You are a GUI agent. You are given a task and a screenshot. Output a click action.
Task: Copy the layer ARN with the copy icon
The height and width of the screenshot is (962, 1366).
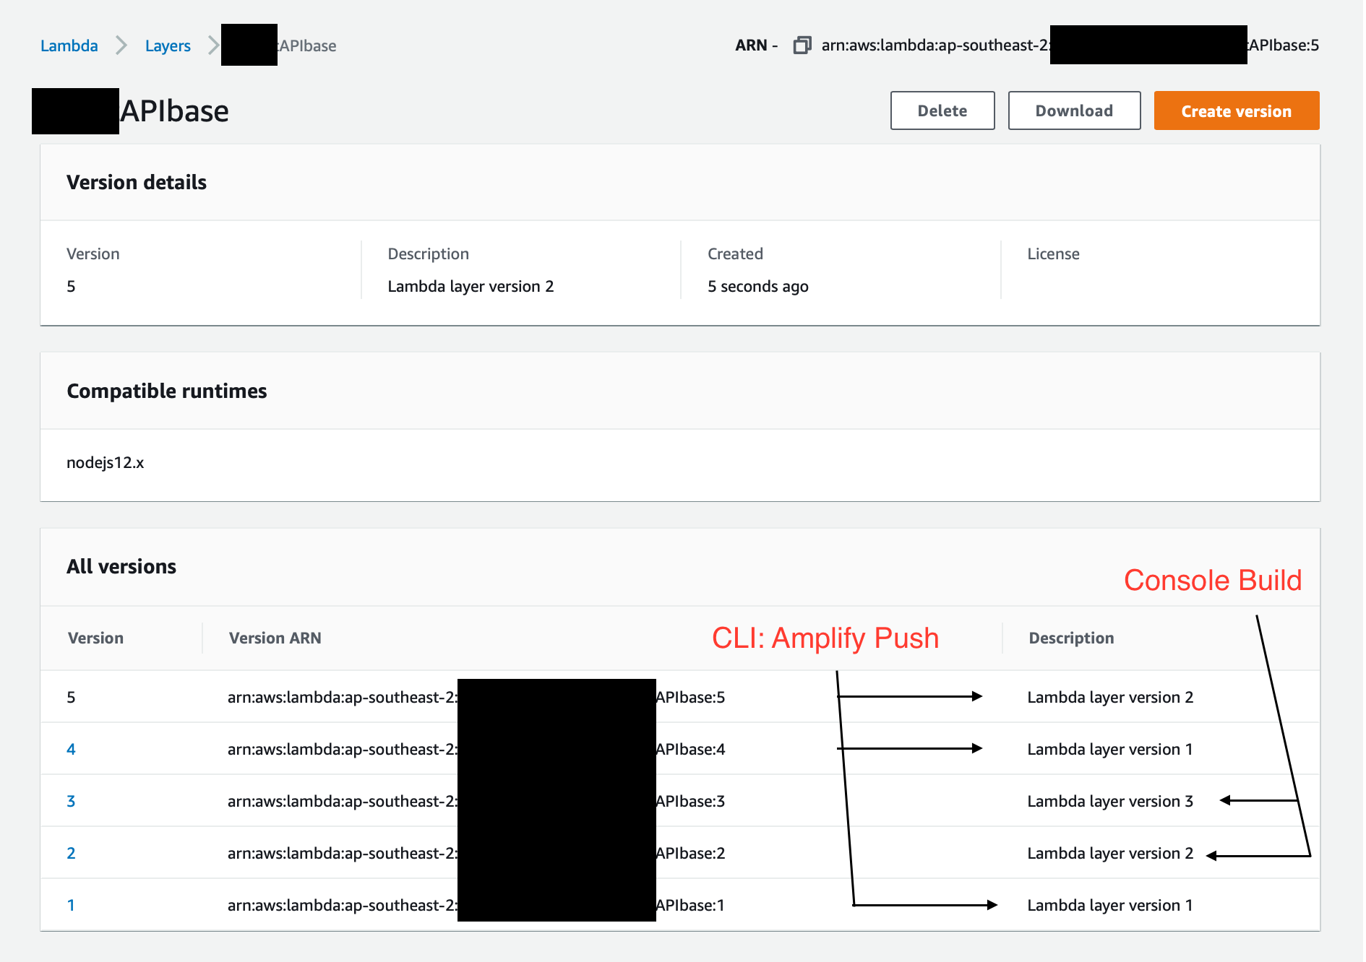click(802, 45)
